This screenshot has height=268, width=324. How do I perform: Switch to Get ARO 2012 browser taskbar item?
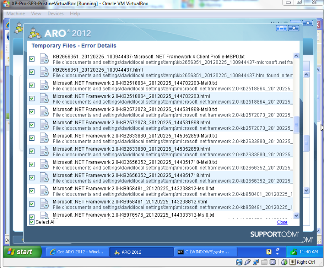click(x=77, y=252)
